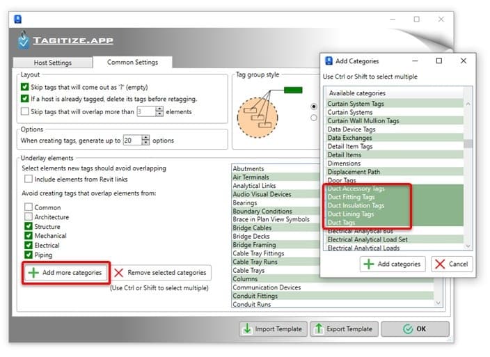Select Data Exchanges category
Viewport: 490px width, 357px height.
395,137
